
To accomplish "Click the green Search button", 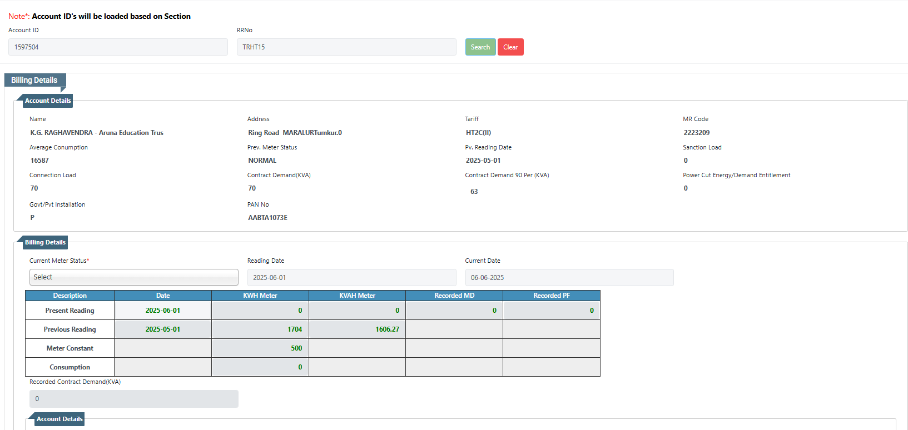I will (x=480, y=47).
